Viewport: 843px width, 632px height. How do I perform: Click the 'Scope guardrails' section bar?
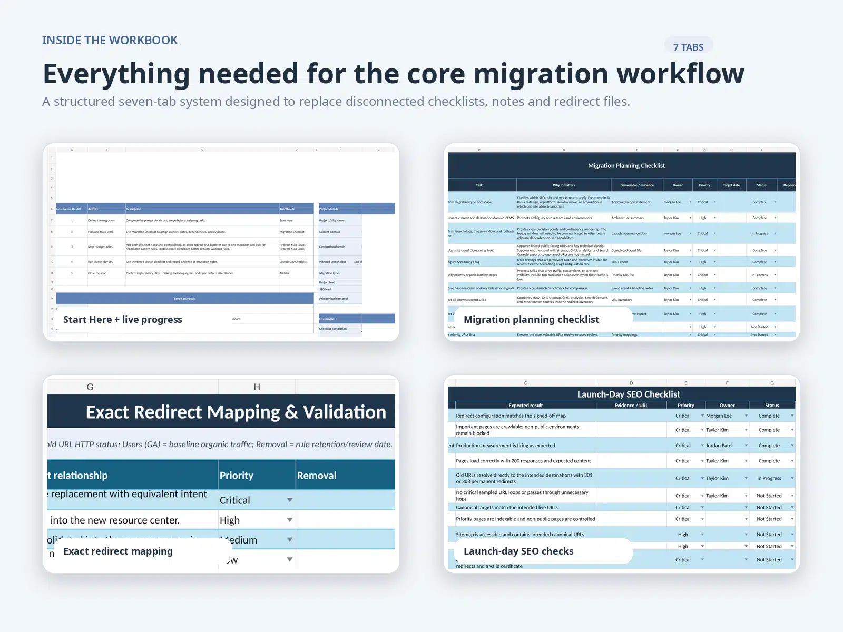[x=185, y=299]
